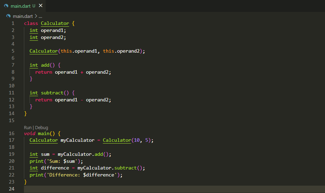325x193 pixels.
Task: Click the return keyword on line 8
Action: tap(44, 72)
